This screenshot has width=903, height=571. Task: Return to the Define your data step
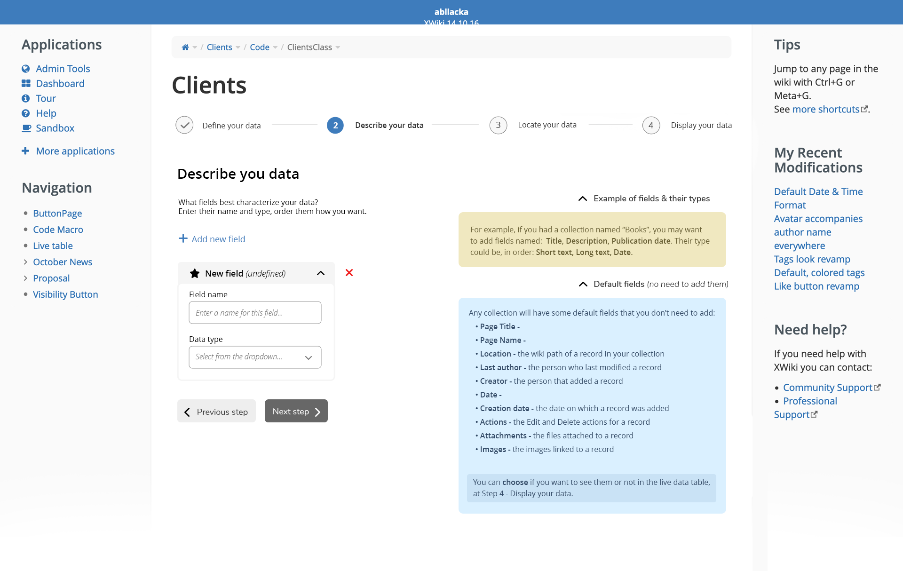tap(184, 125)
